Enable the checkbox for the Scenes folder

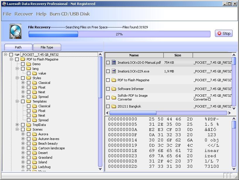click(x=23, y=129)
